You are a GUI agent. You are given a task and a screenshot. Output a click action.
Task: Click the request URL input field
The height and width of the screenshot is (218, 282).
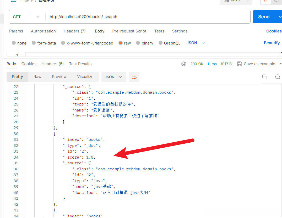(148, 17)
